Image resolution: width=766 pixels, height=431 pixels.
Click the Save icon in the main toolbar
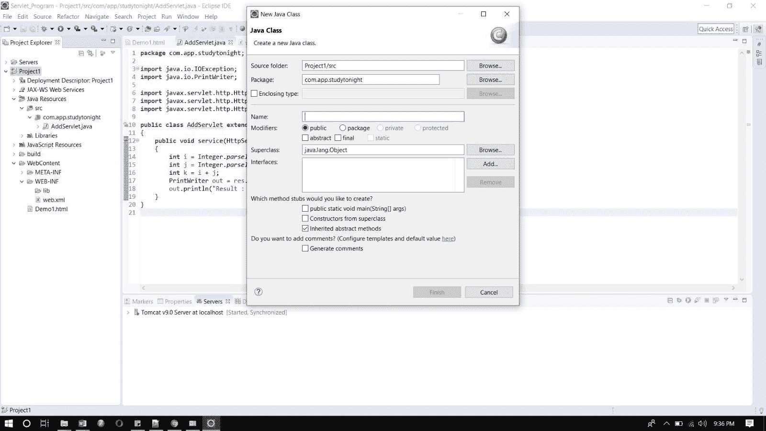tap(23, 29)
